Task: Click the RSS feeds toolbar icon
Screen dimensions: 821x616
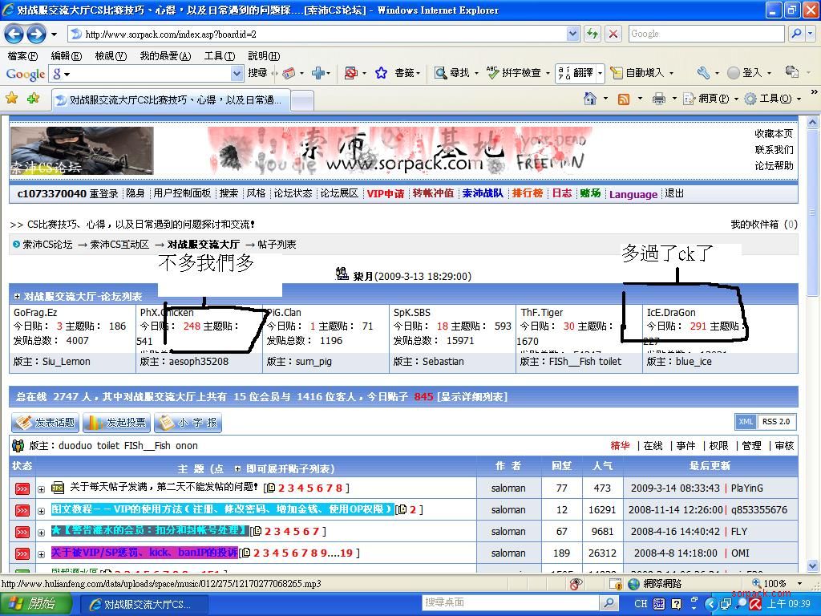Action: 624,99
